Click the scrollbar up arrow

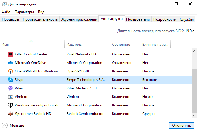pos(194,51)
